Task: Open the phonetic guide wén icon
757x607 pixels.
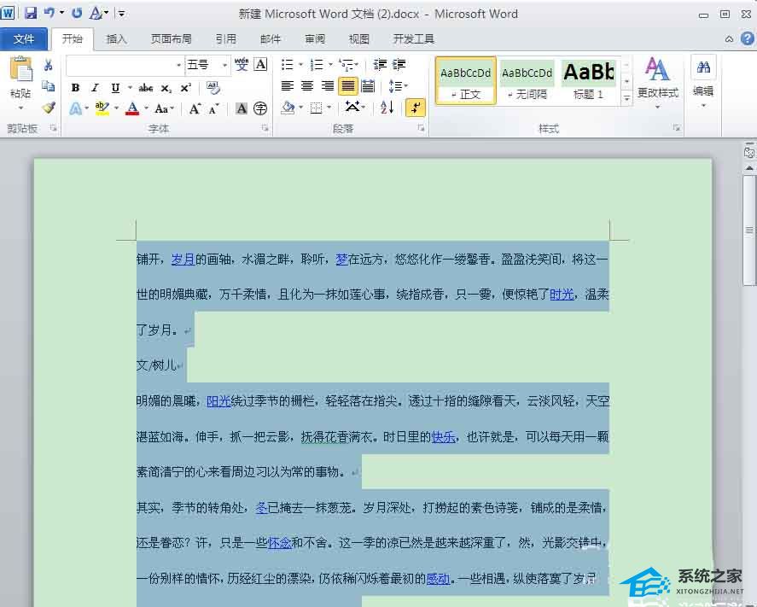Action: pyautogui.click(x=242, y=64)
